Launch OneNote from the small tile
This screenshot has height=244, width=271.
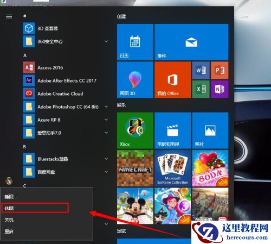(220, 89)
